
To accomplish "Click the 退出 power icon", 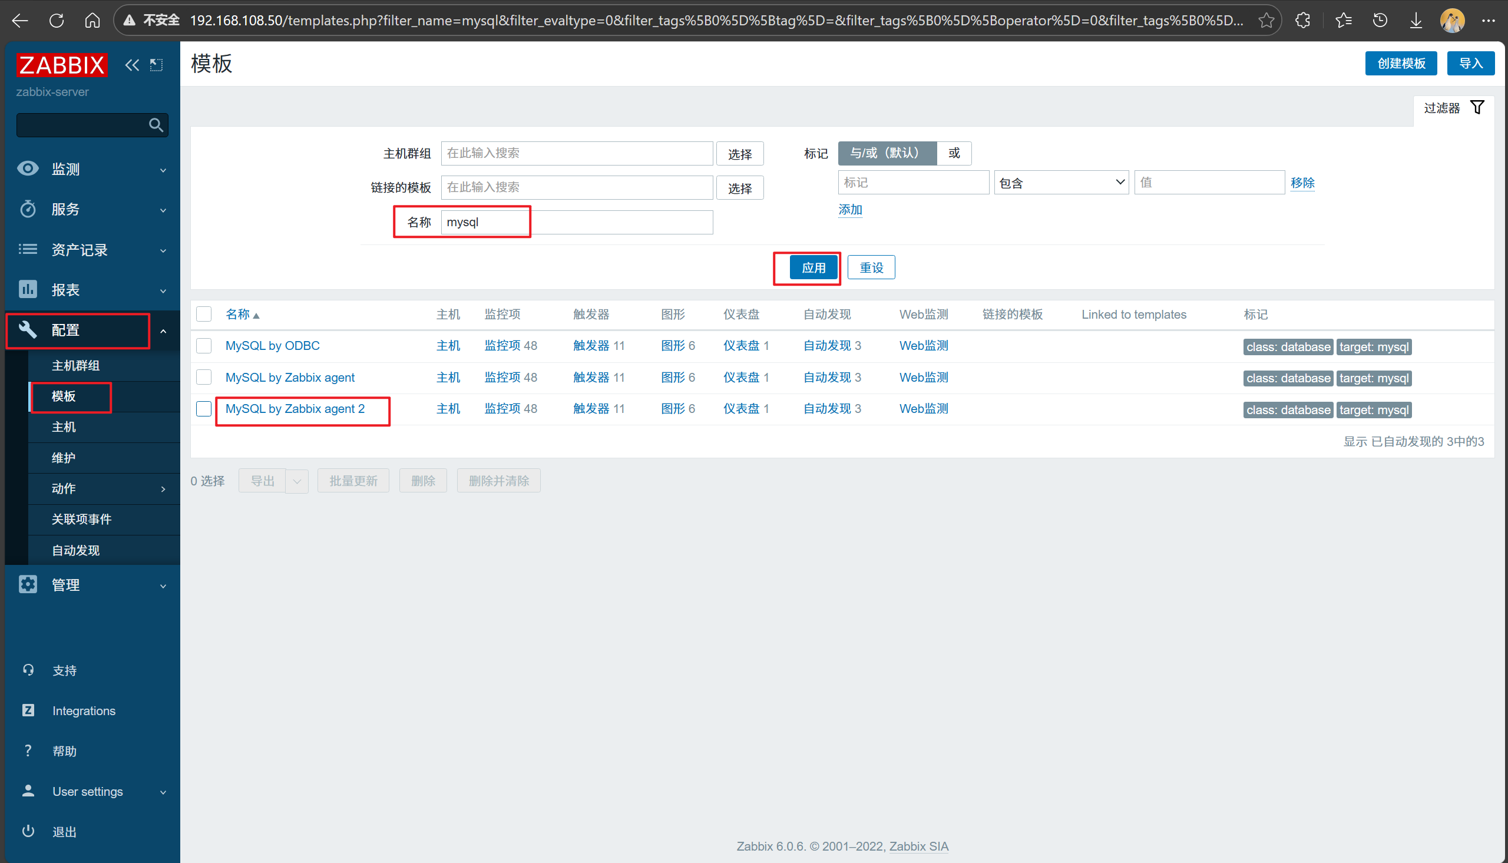I will (x=28, y=831).
